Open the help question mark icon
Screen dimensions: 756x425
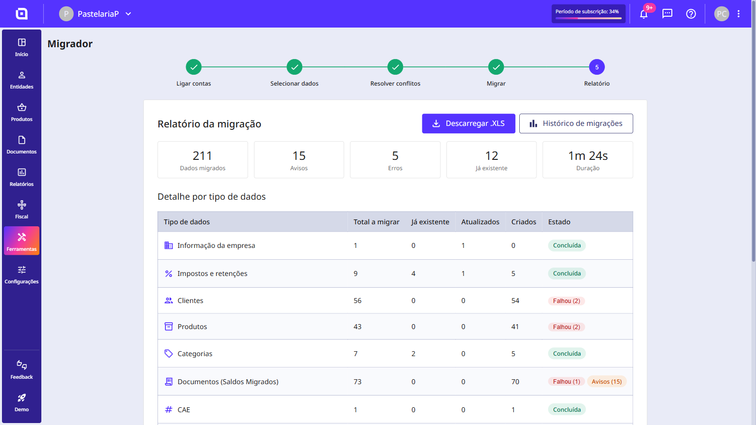[x=691, y=14]
